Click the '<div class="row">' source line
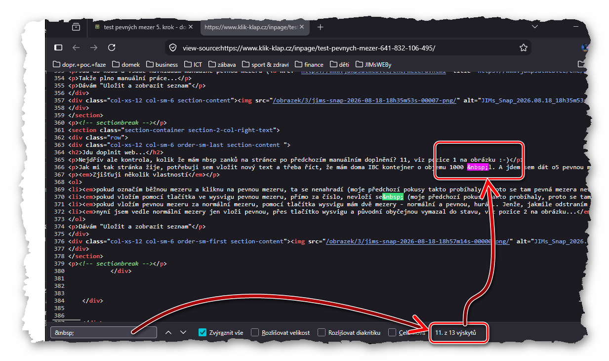Viewport: 609px width, 361px height. click(x=98, y=137)
